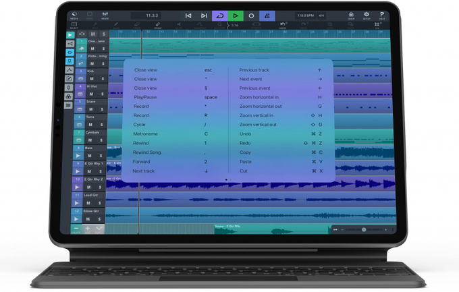Choose the Mute speaker tool
The image size is (459, 292).
[179, 26]
